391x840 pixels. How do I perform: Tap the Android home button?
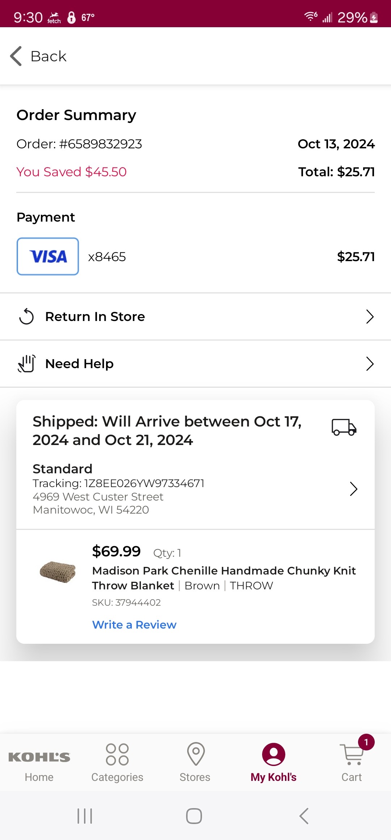(x=194, y=816)
